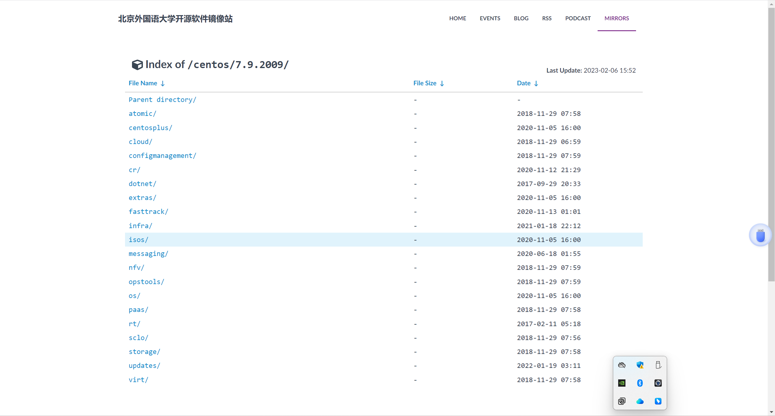Open the rt/ directory
775x416 pixels.
click(x=134, y=324)
